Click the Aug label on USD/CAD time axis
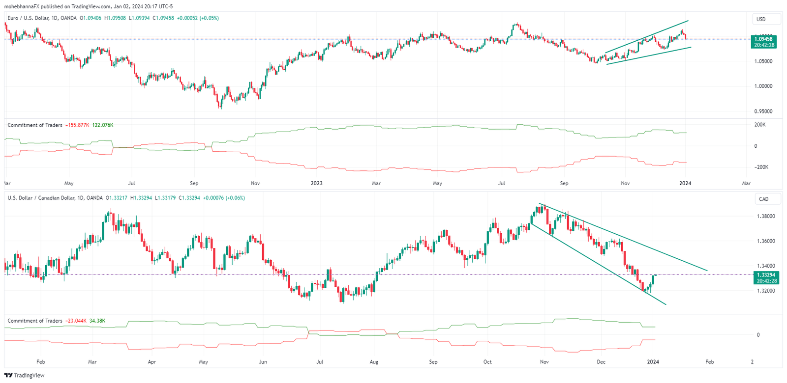This screenshot has height=383, width=787. (x=374, y=362)
